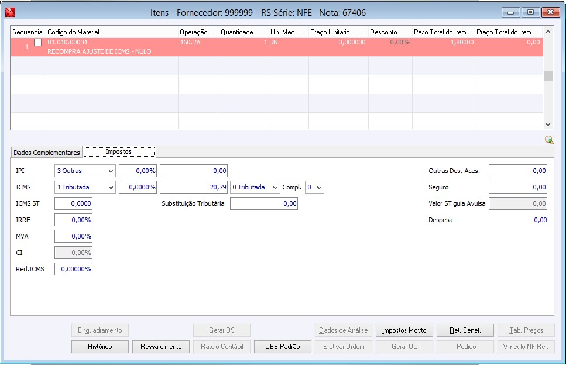Click the Pedido button
The height and width of the screenshot is (366, 566).
click(465, 347)
